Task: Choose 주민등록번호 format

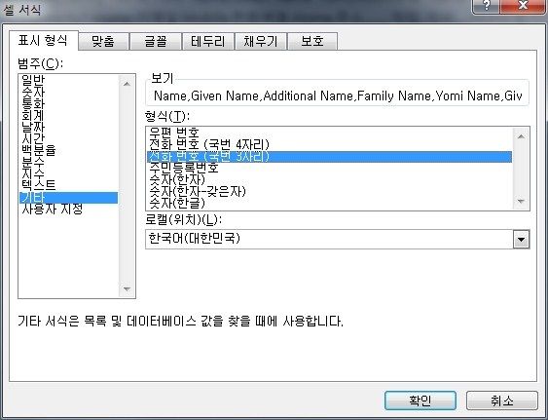Action: coord(330,168)
